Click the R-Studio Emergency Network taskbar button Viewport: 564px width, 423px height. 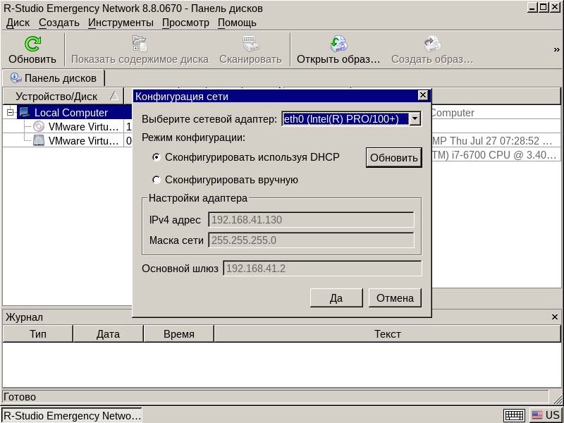[x=72, y=415]
